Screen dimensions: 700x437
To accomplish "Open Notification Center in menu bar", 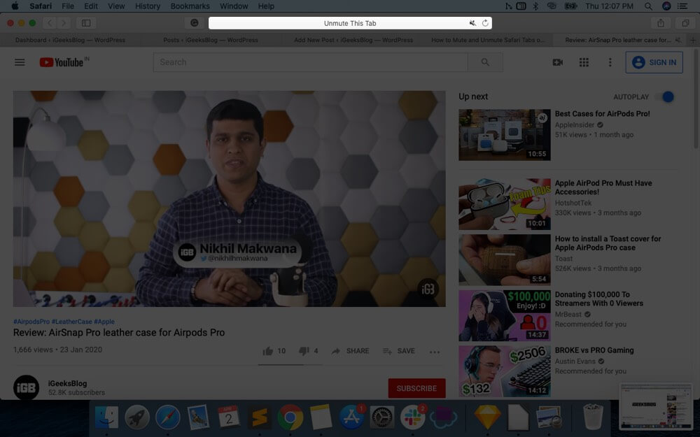I will pos(682,6).
